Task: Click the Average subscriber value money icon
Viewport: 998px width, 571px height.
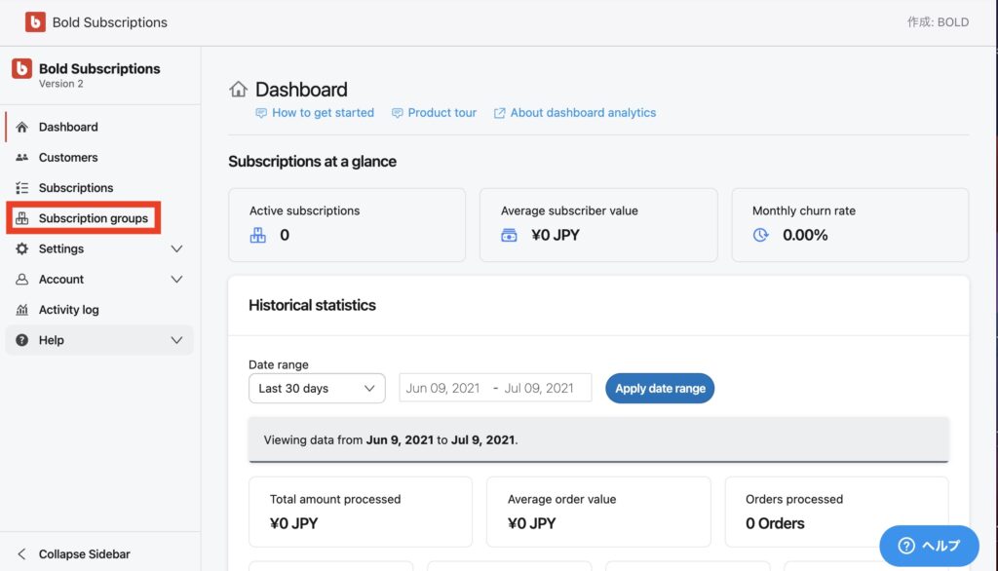Action: tap(509, 236)
